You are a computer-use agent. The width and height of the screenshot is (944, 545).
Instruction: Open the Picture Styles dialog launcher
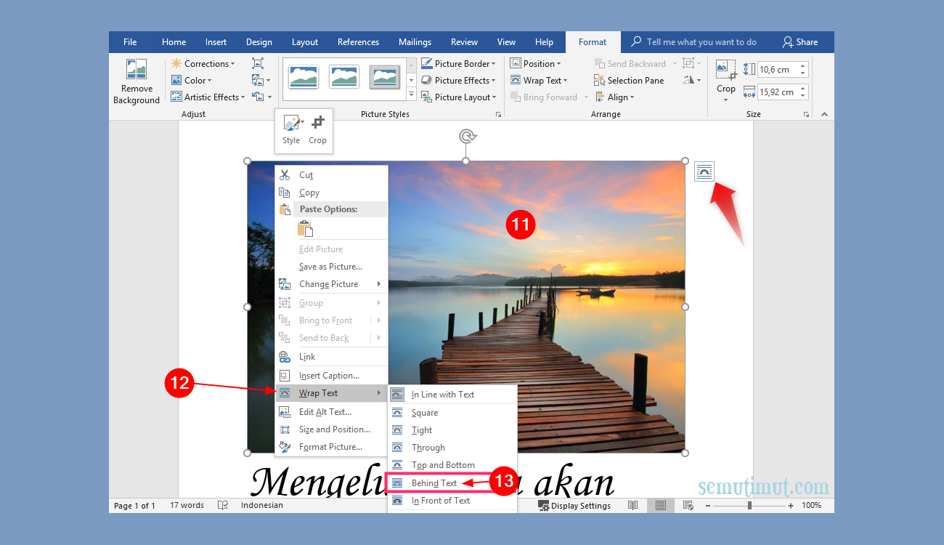[499, 115]
